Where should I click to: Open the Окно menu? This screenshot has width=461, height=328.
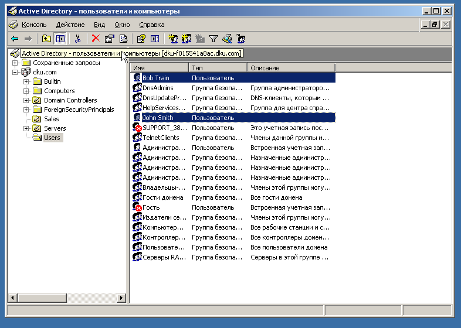122,25
